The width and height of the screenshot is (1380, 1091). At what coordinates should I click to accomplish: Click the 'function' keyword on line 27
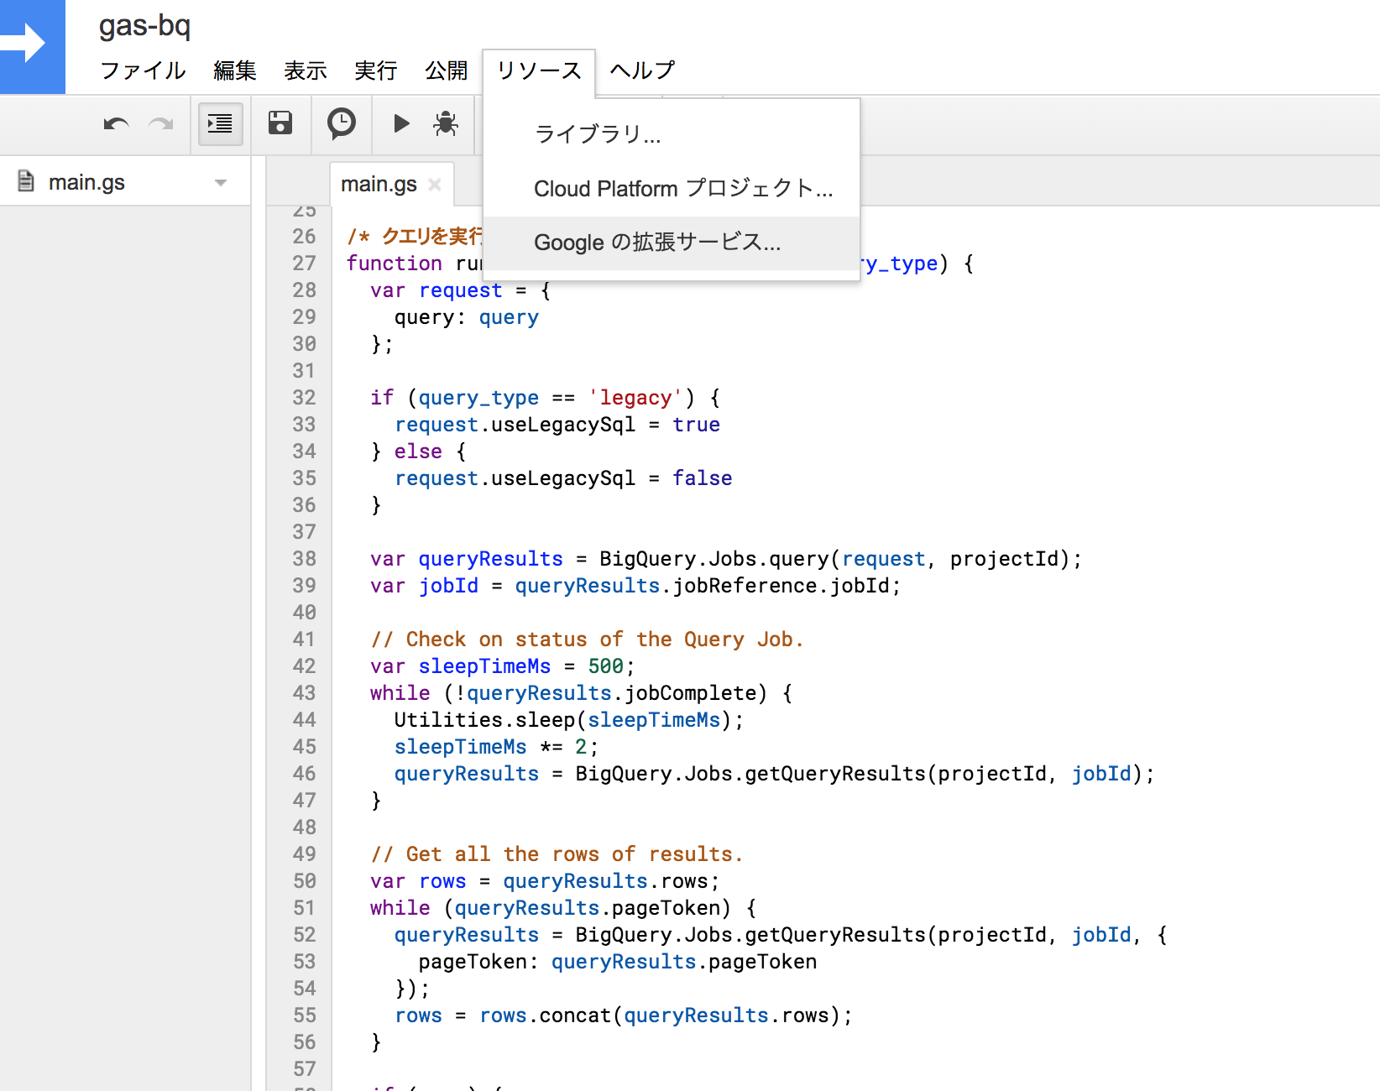394,264
